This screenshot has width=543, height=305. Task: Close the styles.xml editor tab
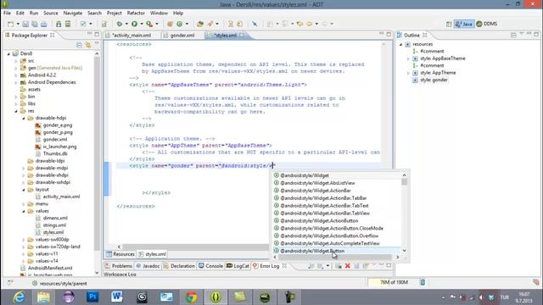pyautogui.click(x=241, y=36)
